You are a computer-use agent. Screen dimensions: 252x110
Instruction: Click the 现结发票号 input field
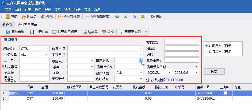pyautogui.click(x=35, y=67)
